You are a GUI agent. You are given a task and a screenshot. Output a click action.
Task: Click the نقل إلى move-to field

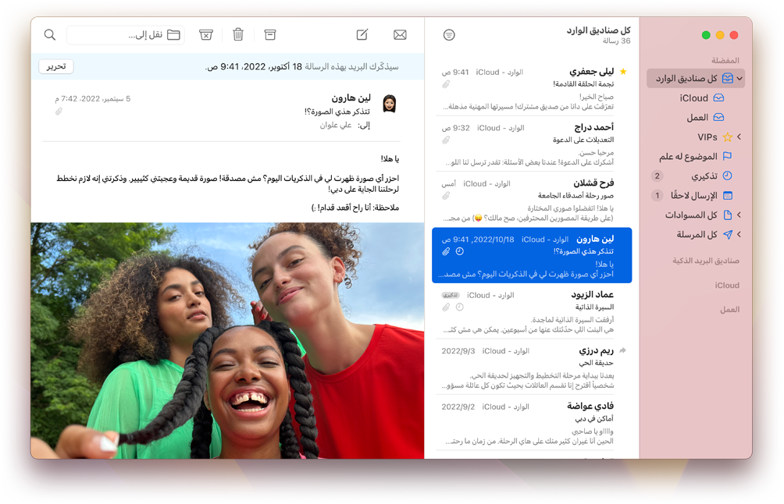[125, 35]
